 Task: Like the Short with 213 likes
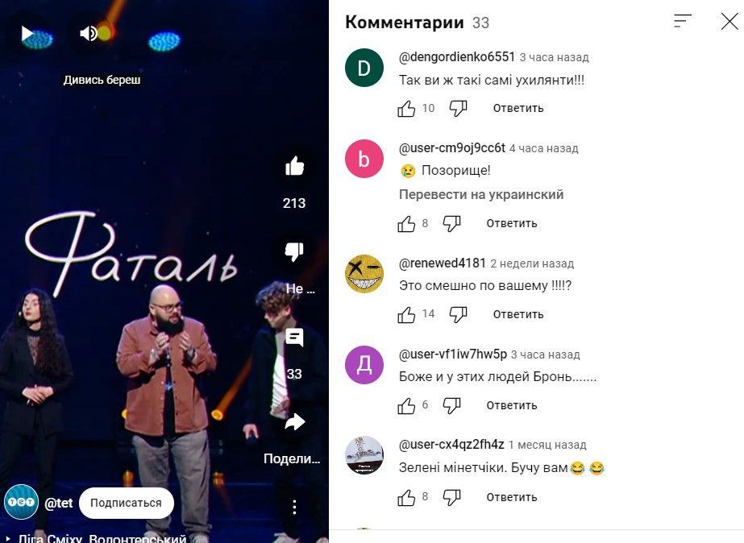[x=295, y=166]
